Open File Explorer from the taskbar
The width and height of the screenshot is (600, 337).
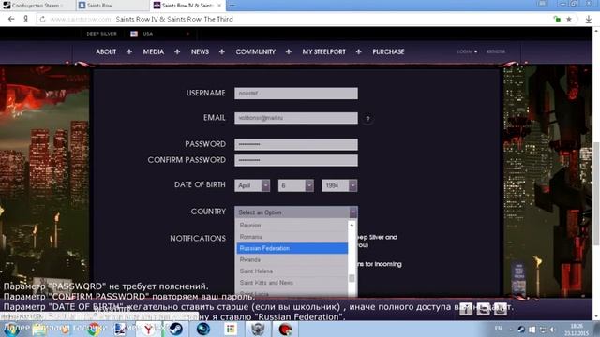[x=39, y=329]
